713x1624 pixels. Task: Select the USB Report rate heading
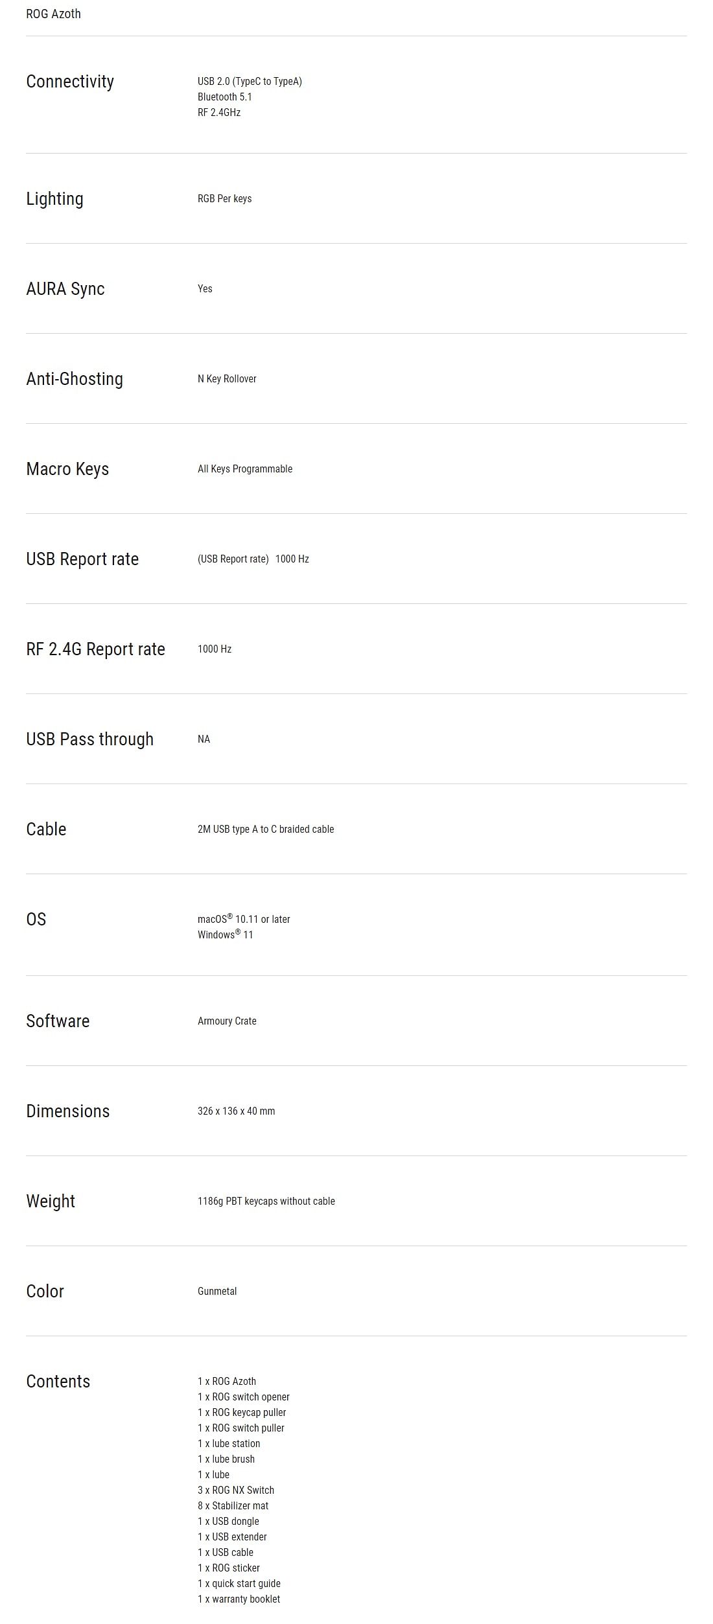pos(82,559)
